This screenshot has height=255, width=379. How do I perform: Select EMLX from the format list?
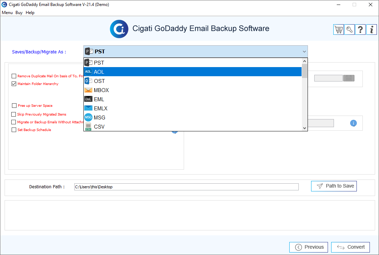192,109
